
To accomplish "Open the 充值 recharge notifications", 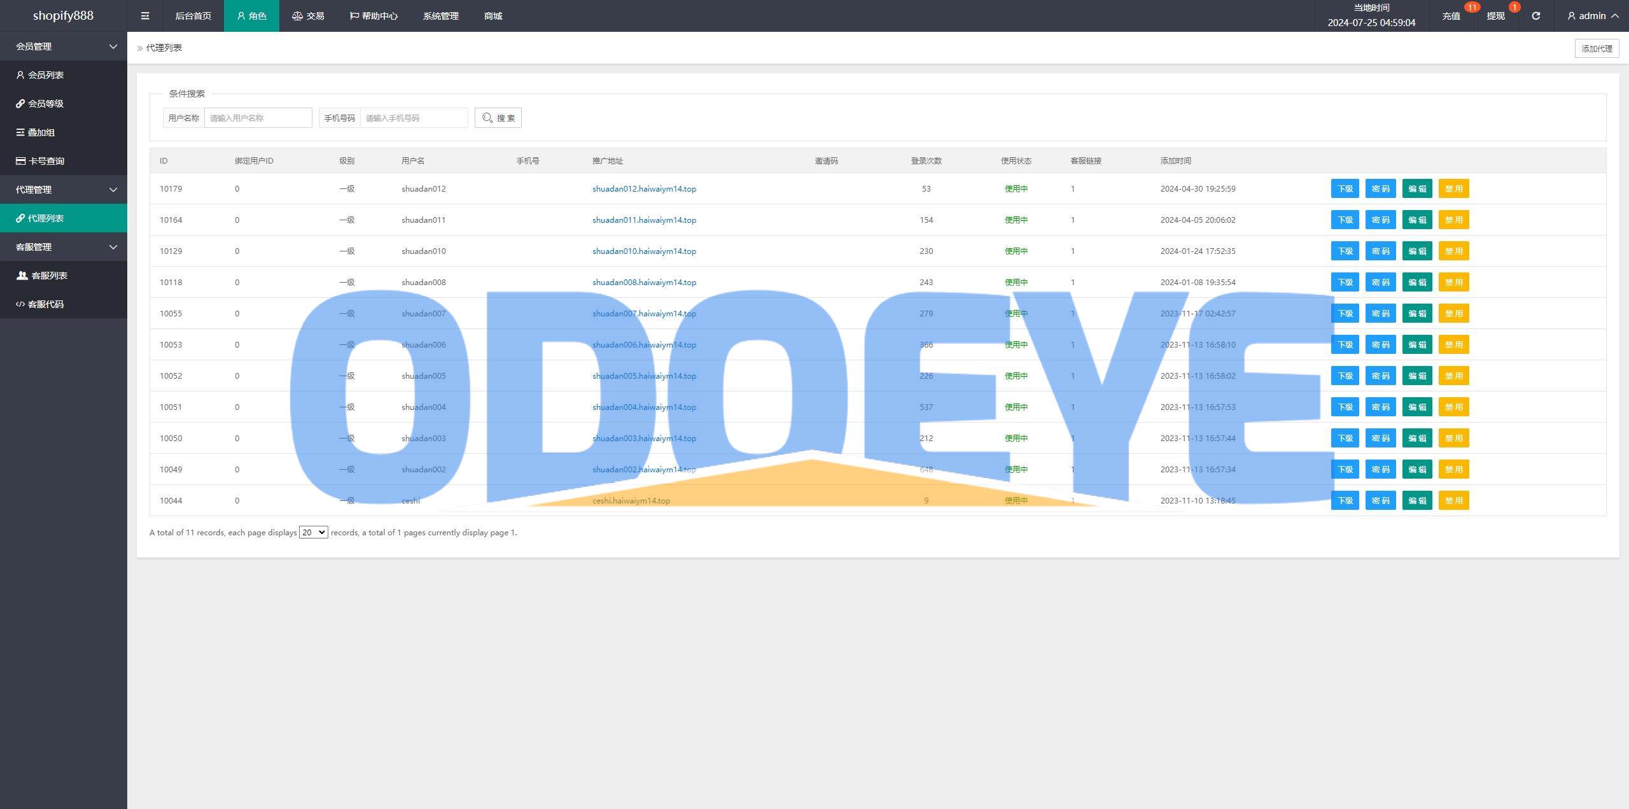I will pos(1451,16).
